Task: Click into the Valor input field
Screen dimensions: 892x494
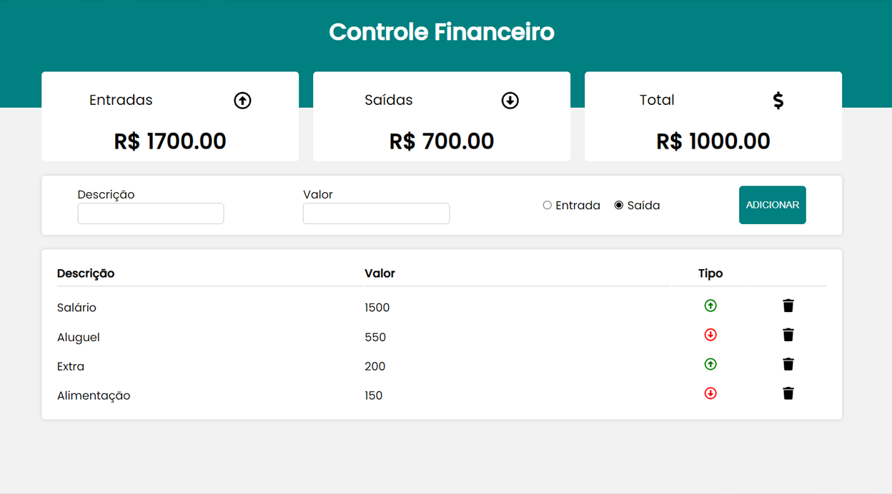Action: (x=376, y=213)
